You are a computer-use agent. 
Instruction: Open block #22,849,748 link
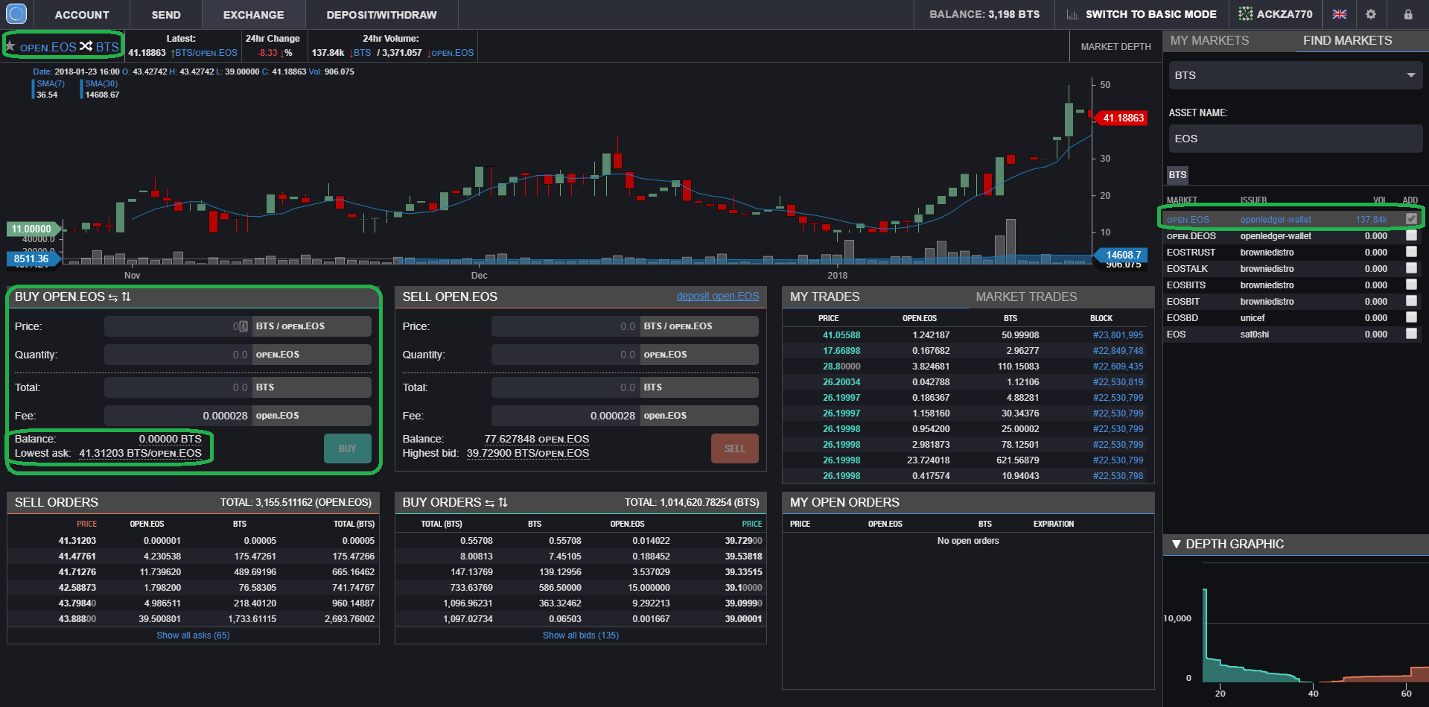click(x=1118, y=351)
